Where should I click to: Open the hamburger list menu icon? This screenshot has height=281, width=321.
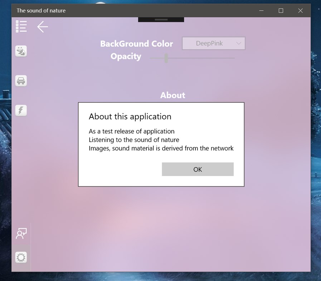[x=21, y=26]
